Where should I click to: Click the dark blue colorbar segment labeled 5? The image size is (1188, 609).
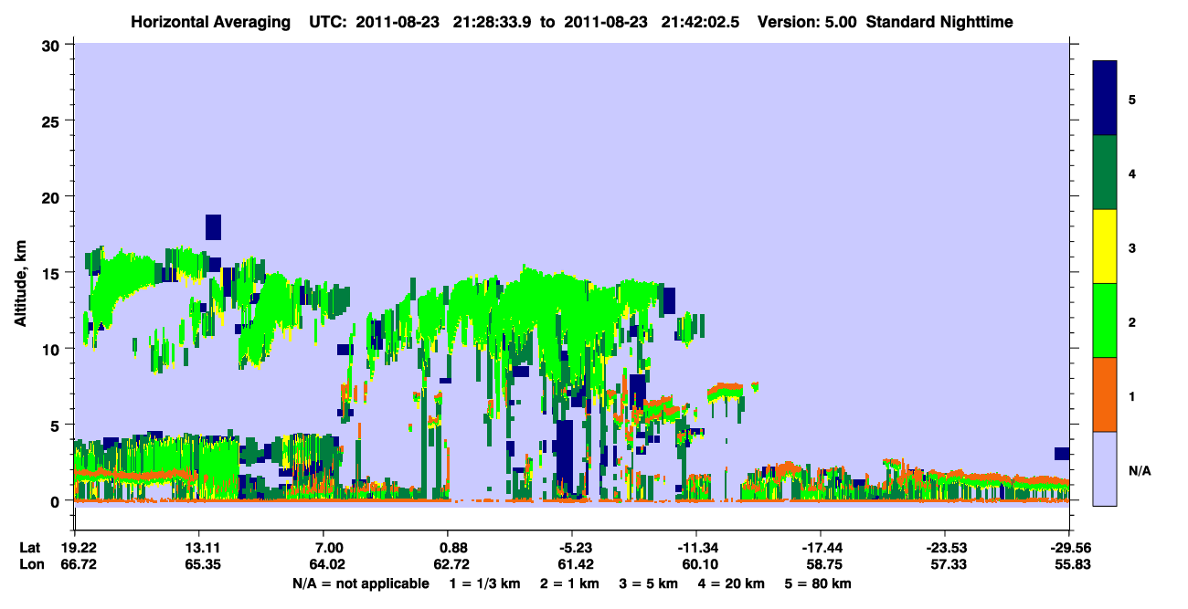tap(1105, 99)
